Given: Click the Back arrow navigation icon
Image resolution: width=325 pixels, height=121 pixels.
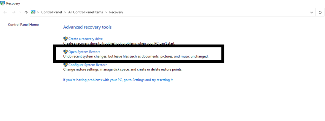Looking at the screenshot, I should pyautogui.click(x=5, y=12).
